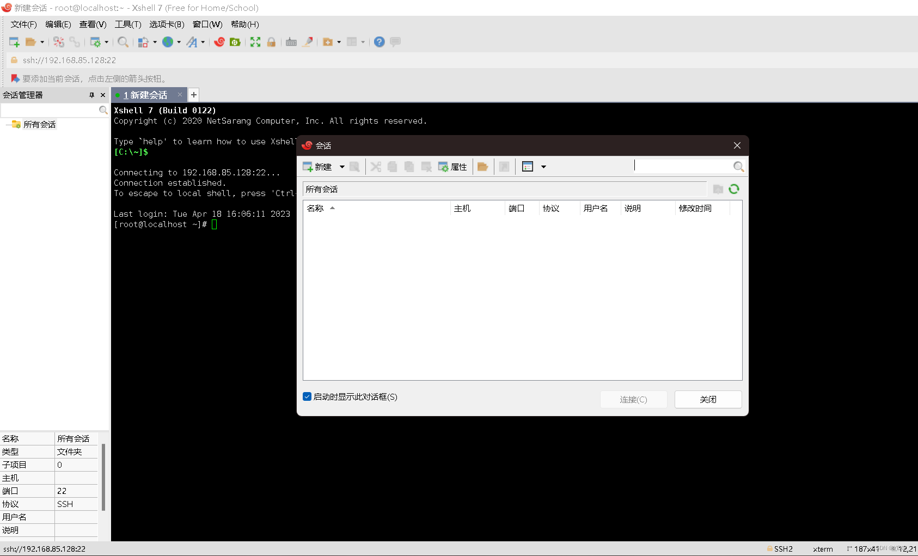Image resolution: width=918 pixels, height=556 pixels.
Task: Open the view mode dropdown in the dialog
Action: [544, 167]
